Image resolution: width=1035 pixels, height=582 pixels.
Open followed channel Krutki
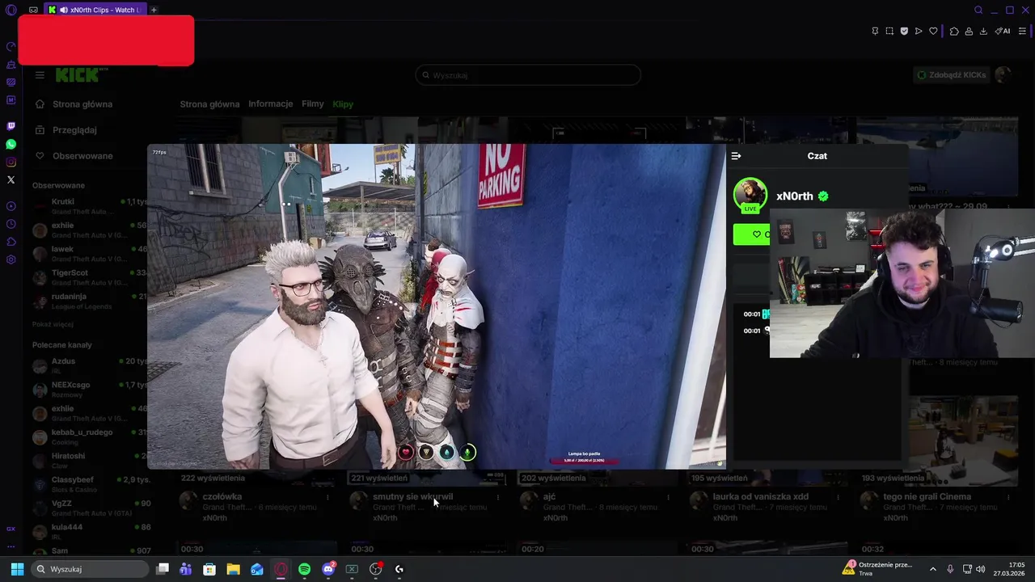[x=89, y=206]
